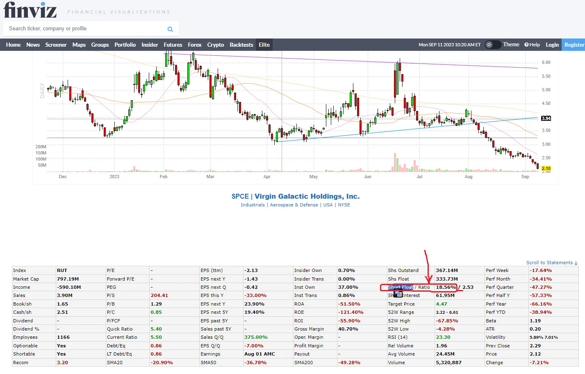Click the Gross Margin value 40.70%
585x374 pixels.
coord(348,329)
